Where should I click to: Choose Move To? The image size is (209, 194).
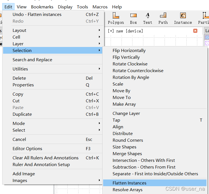pos(155,97)
